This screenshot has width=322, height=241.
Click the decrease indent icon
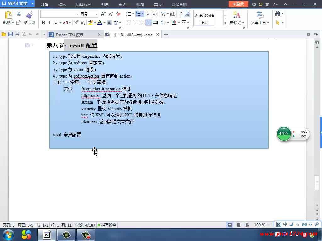click(x=149, y=14)
